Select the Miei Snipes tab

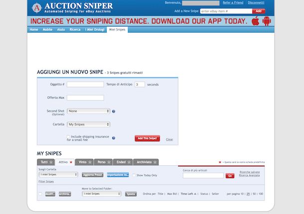point(117,29)
